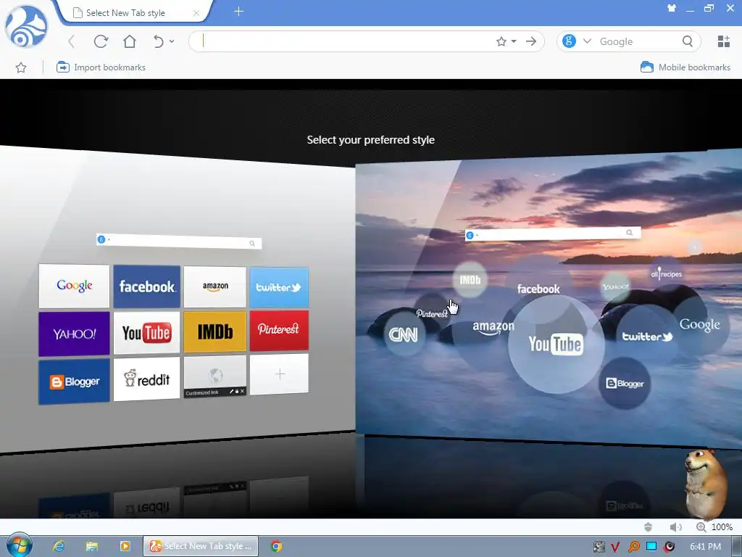742x557 pixels.
Task: Open media player from the taskbar
Action: coord(125,546)
